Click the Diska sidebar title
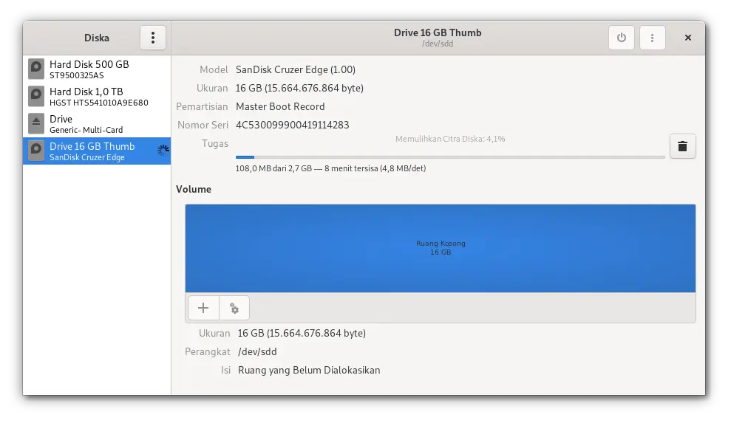 point(97,38)
